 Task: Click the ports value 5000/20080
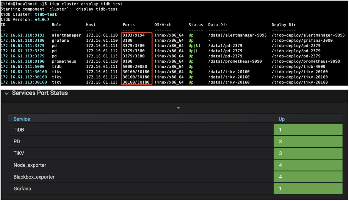pos(135,66)
